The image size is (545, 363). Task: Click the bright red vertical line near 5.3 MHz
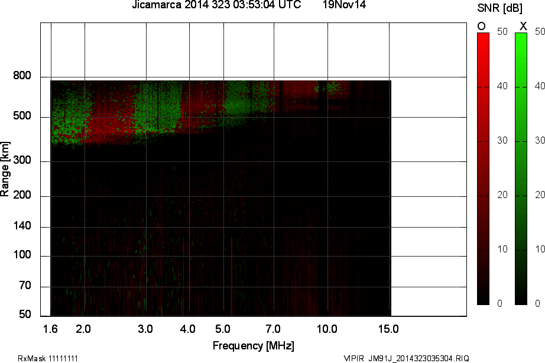(232, 277)
